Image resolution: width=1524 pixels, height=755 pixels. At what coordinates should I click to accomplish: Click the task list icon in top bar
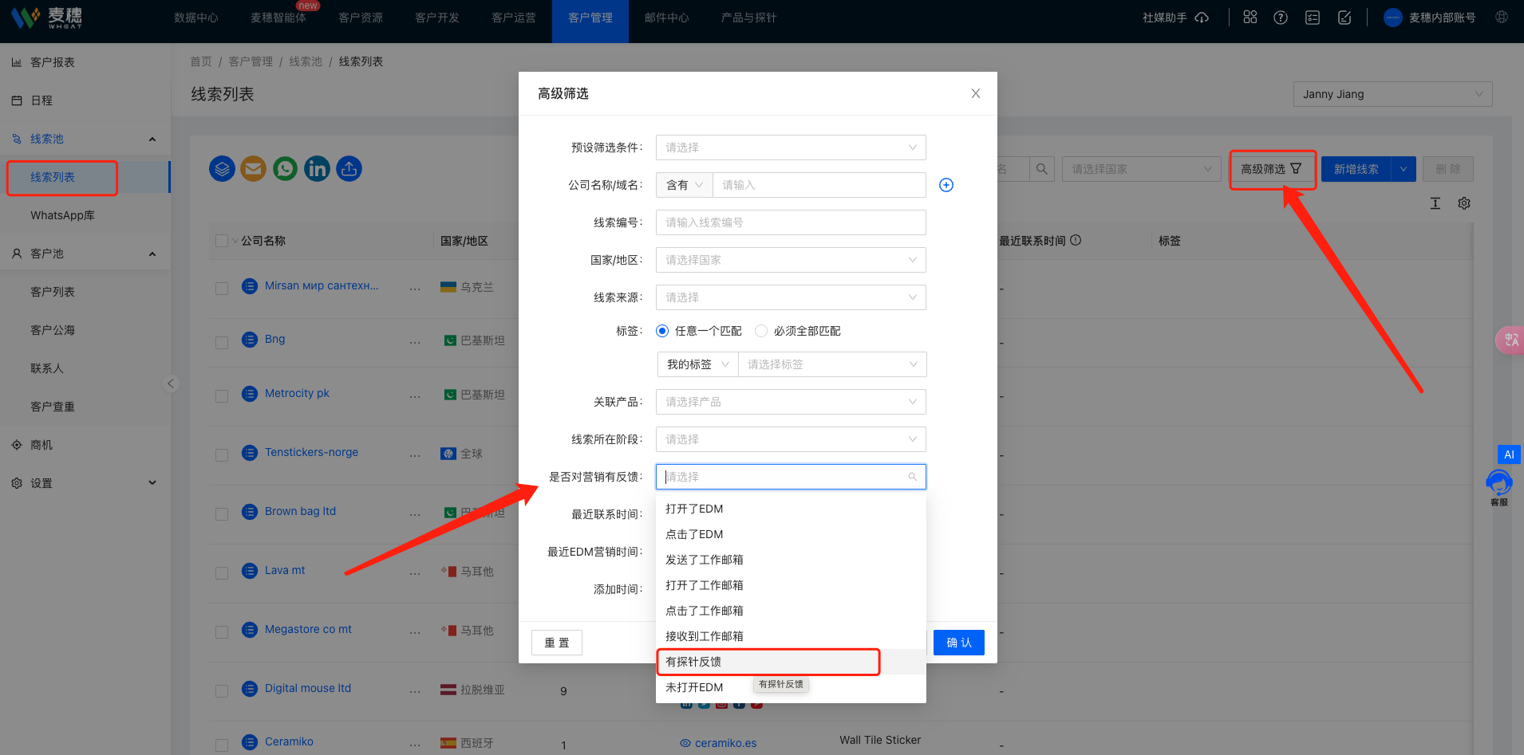click(x=1313, y=18)
